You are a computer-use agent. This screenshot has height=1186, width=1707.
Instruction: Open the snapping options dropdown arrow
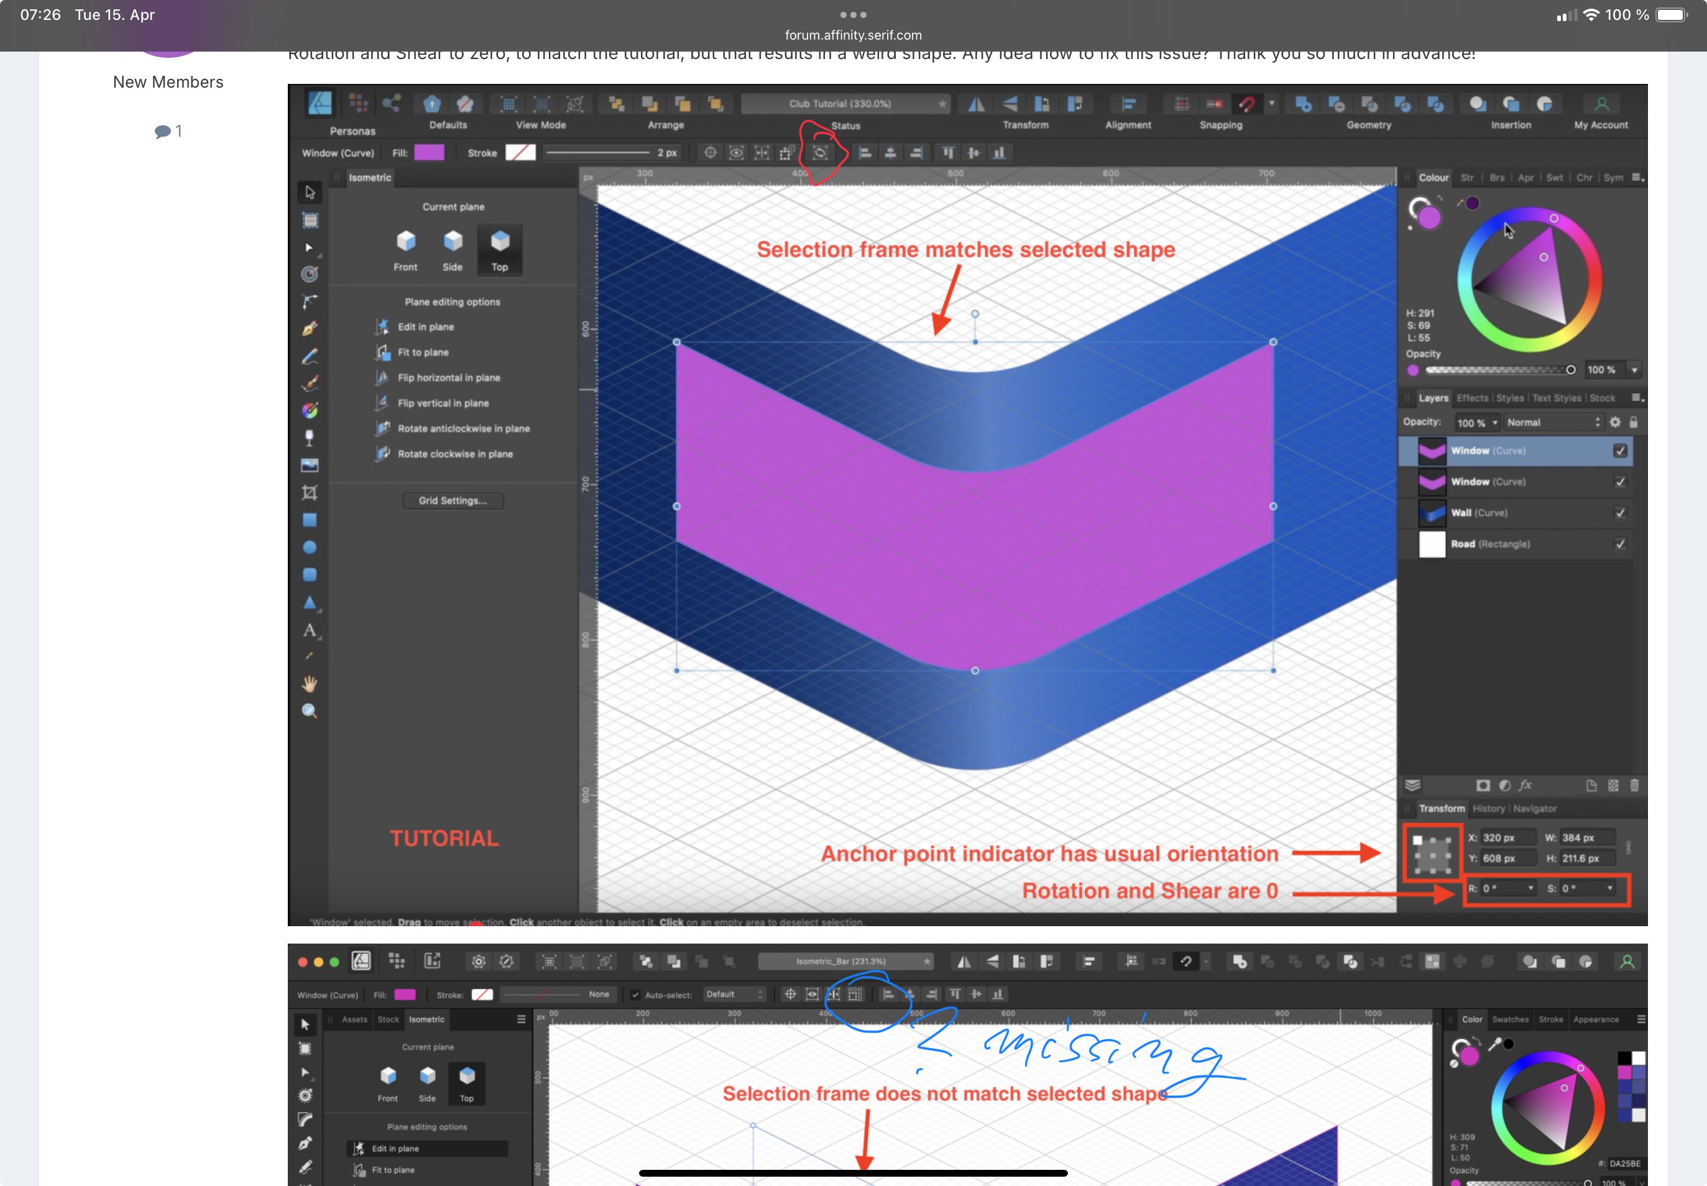tap(1271, 103)
